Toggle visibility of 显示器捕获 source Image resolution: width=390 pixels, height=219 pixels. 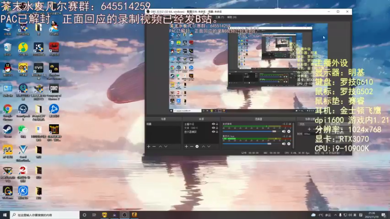(213, 132)
